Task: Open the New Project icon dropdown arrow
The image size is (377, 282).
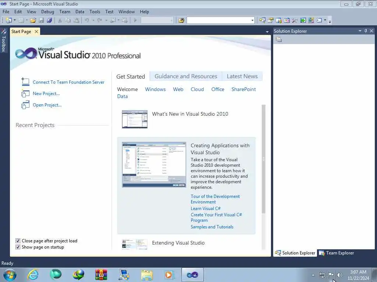Action: coord(15,21)
